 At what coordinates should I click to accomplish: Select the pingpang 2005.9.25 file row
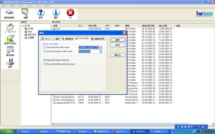click(x=113, y=103)
